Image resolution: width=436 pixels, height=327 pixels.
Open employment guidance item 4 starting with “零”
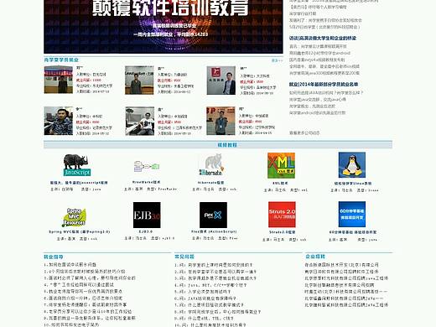point(79,284)
